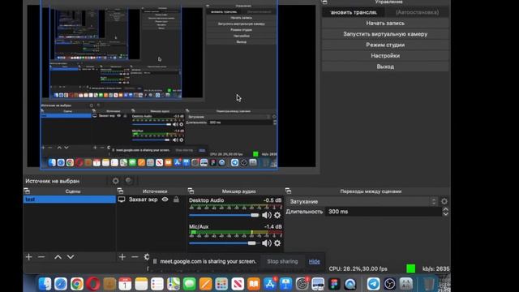Click the Desktop Audio volume slider
This screenshot has width=519, height=292.
(224, 215)
